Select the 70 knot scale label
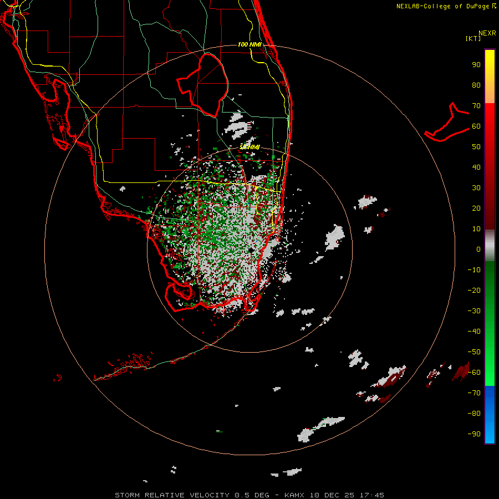499x499 pixels. 476,106
